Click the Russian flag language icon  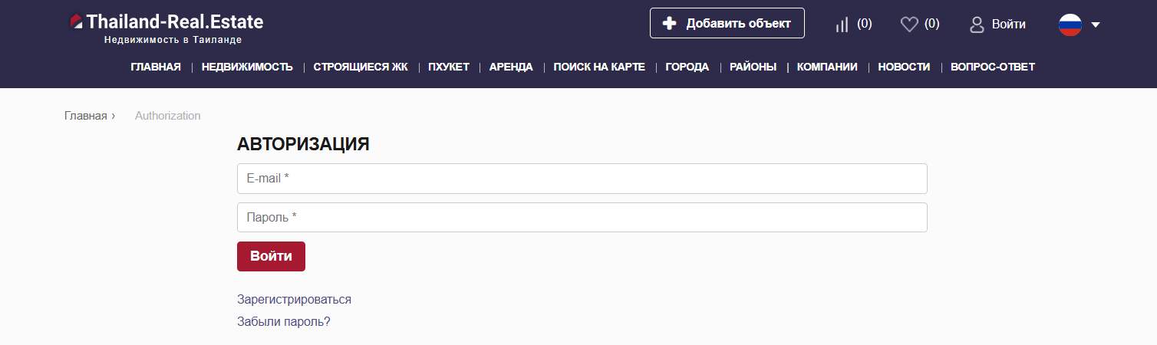[1070, 25]
